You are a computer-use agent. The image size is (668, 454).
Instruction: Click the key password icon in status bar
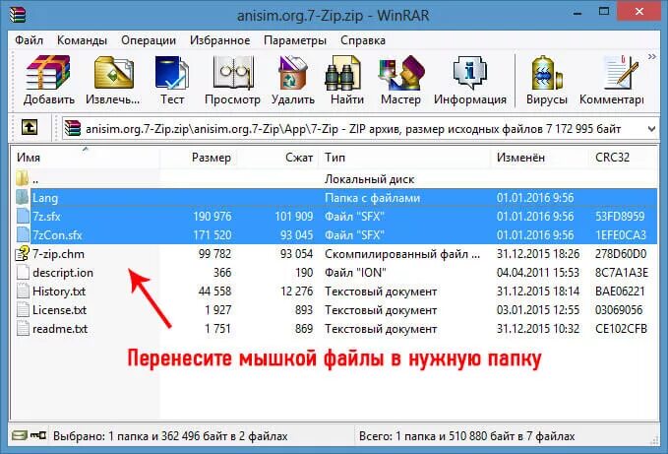pos(38,435)
